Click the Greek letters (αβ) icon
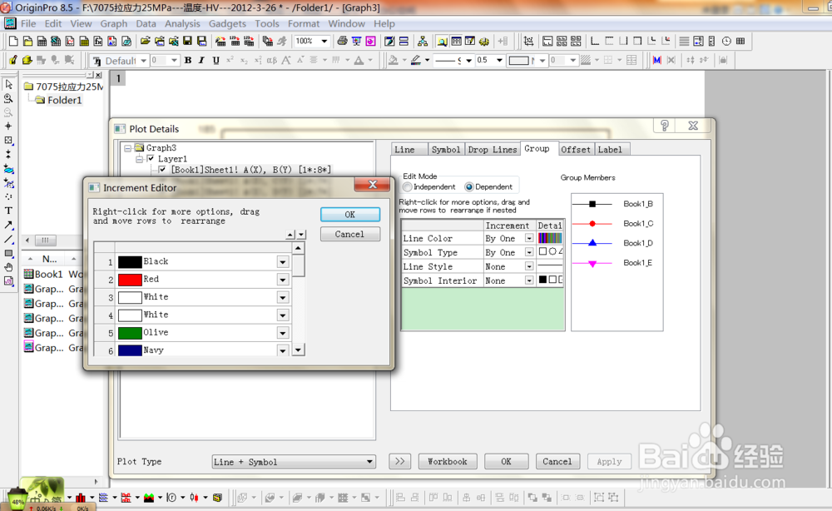 pos(272,61)
